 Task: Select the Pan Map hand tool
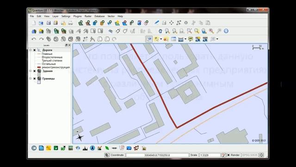160,31
